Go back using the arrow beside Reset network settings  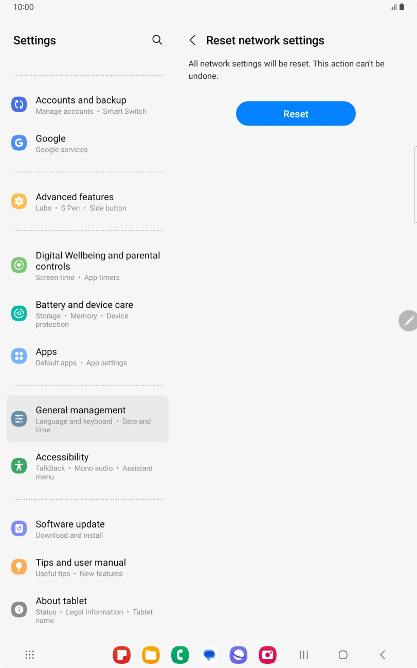[x=193, y=40]
